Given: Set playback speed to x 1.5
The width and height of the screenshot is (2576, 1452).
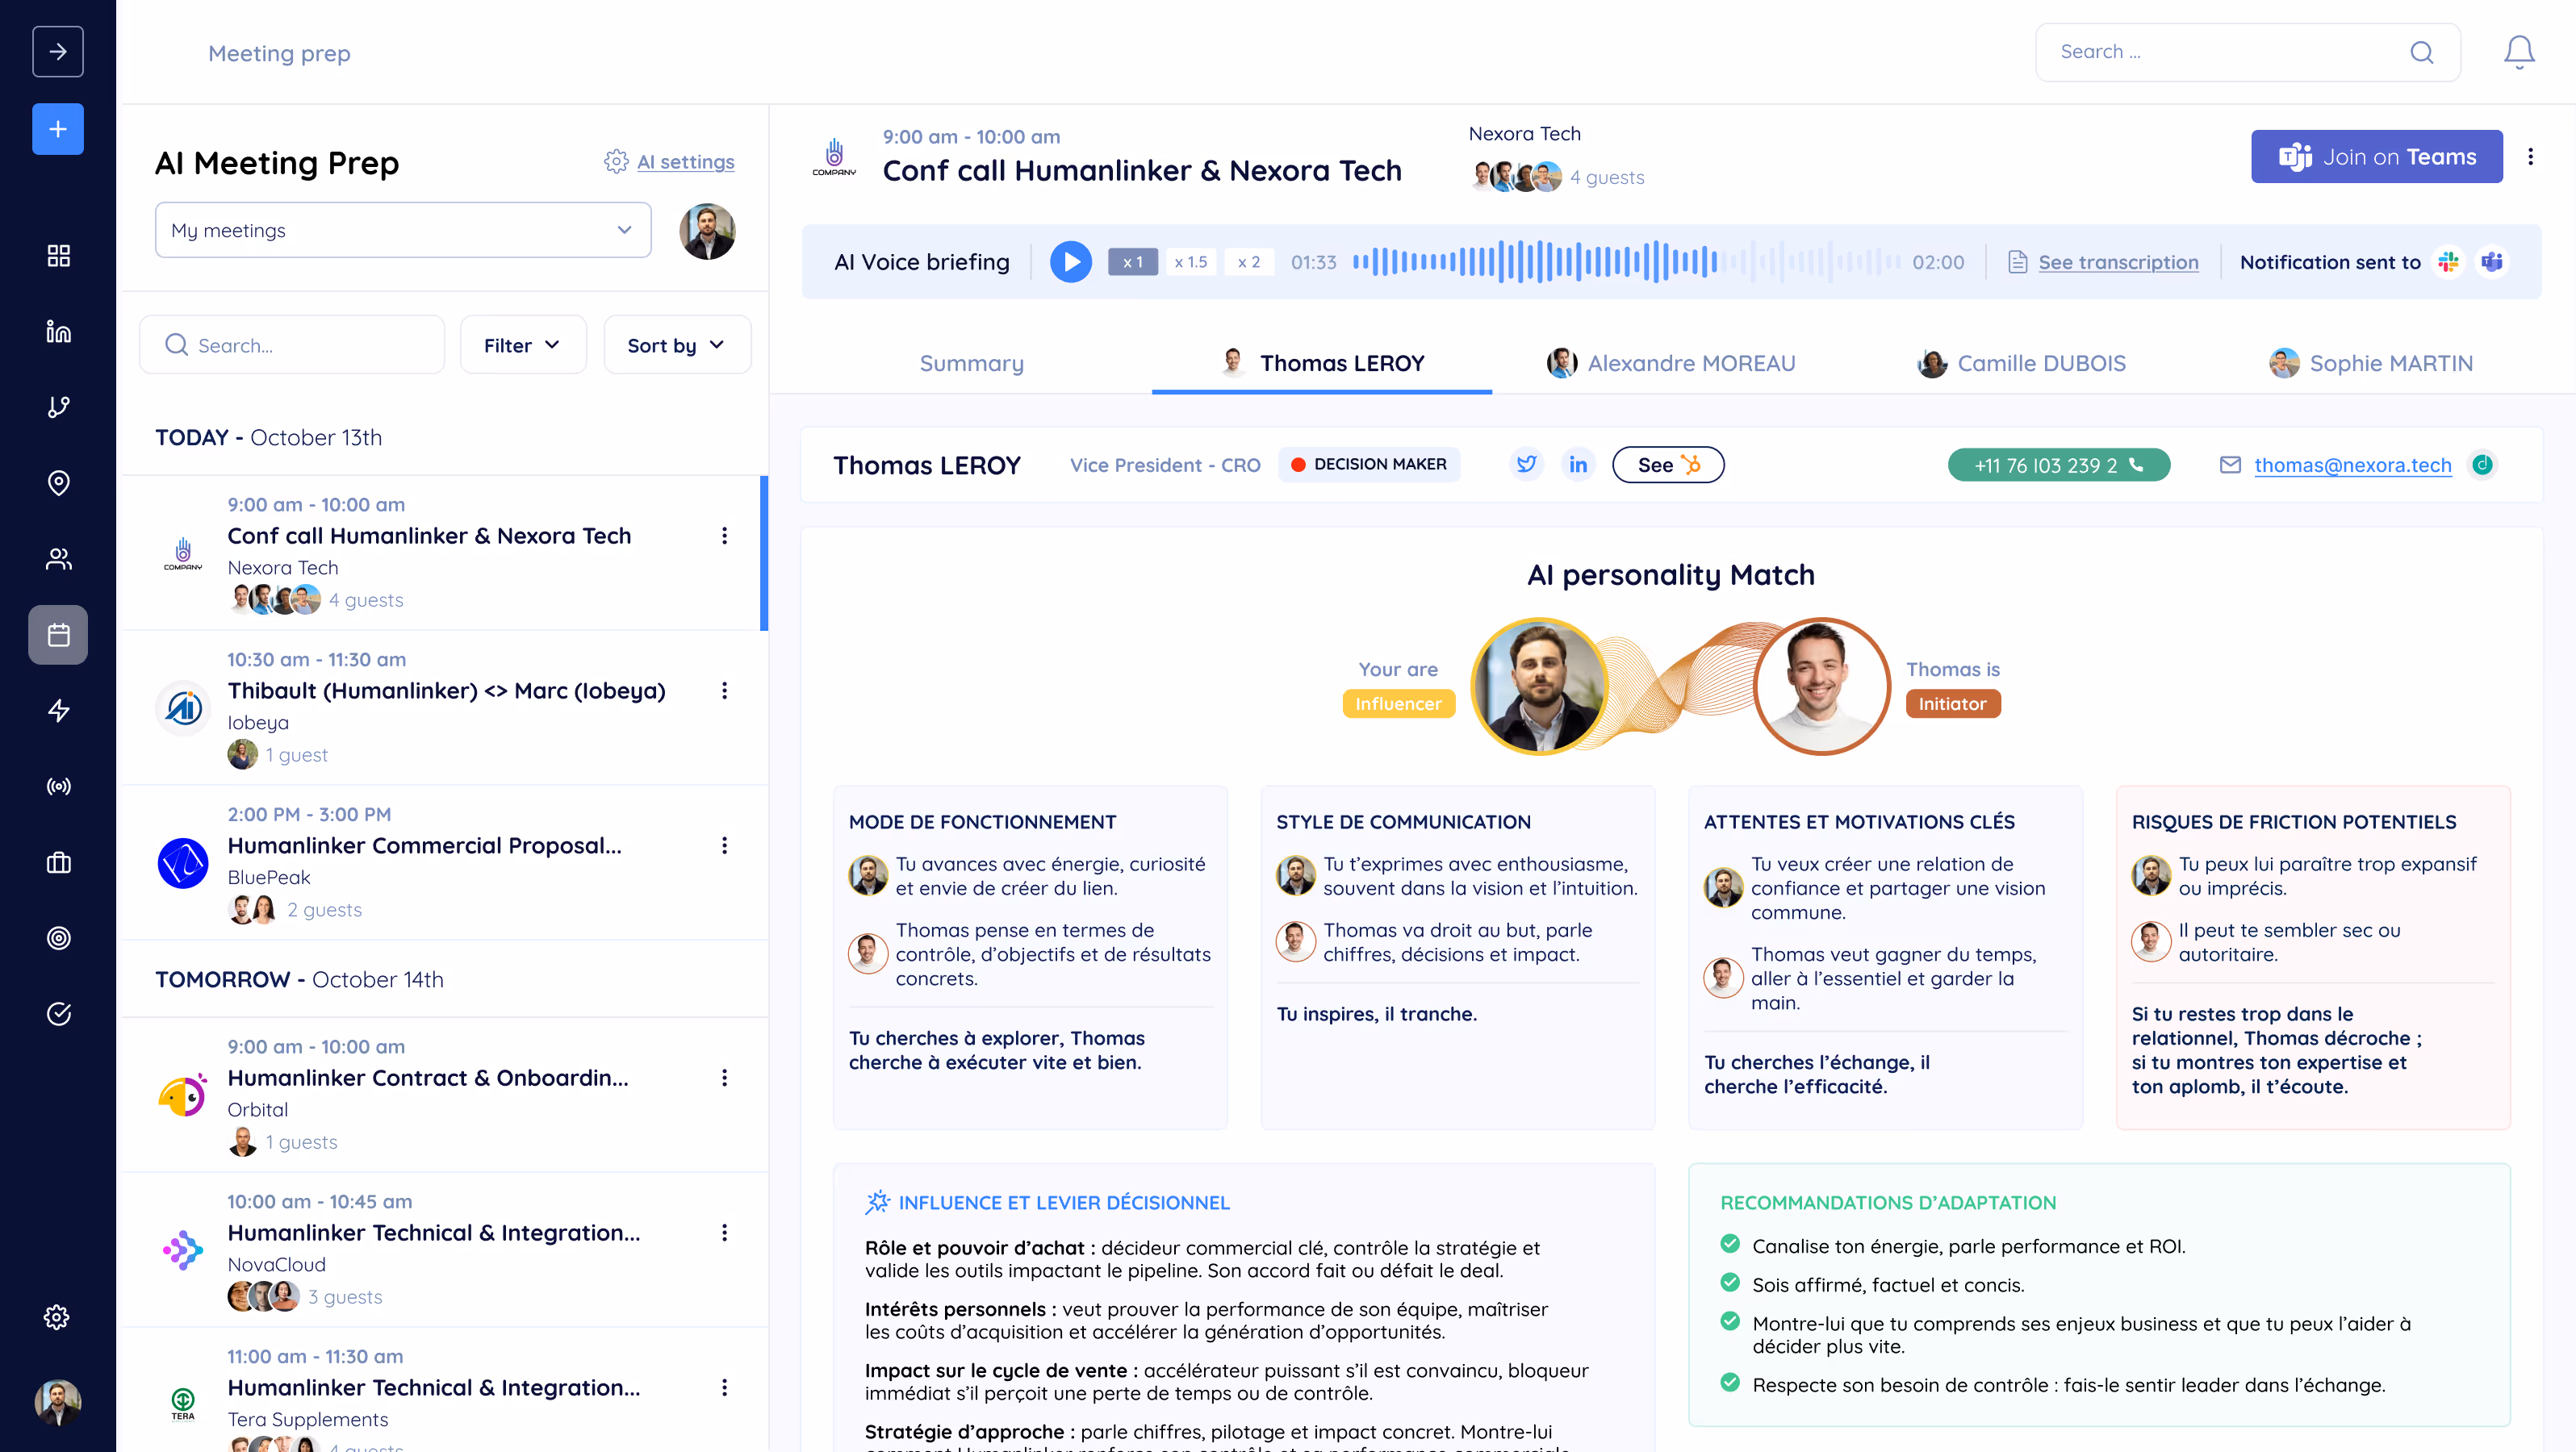Looking at the screenshot, I should 1190,262.
